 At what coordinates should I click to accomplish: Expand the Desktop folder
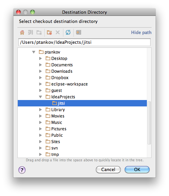tap(41, 58)
